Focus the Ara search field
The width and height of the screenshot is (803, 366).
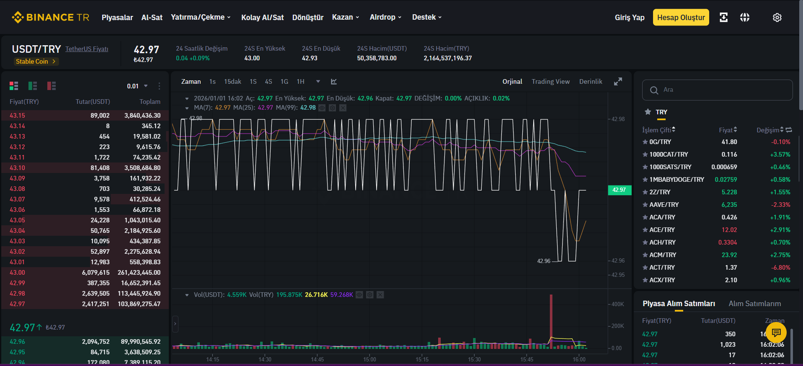tap(717, 90)
